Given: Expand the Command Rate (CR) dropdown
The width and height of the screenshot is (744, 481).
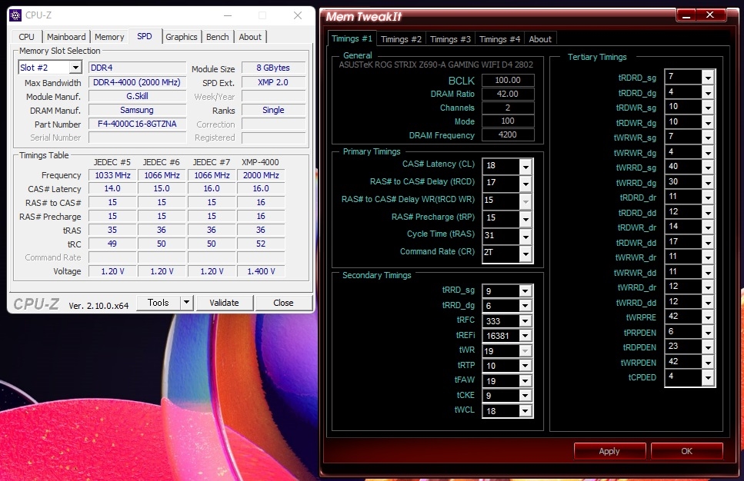Looking at the screenshot, I should click(x=525, y=253).
